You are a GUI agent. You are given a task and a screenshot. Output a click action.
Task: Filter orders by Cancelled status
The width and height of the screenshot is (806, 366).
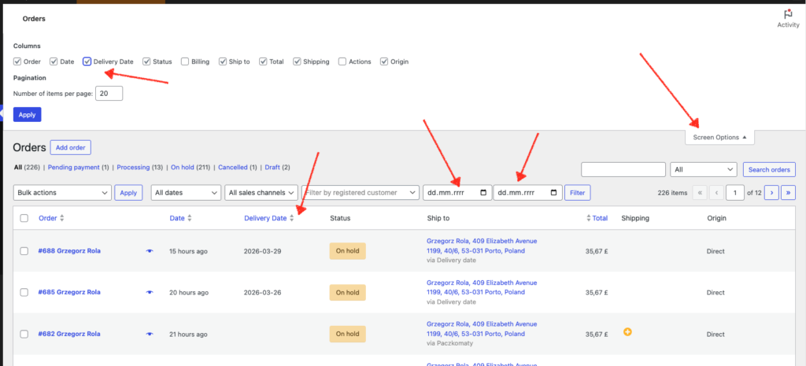click(x=233, y=168)
